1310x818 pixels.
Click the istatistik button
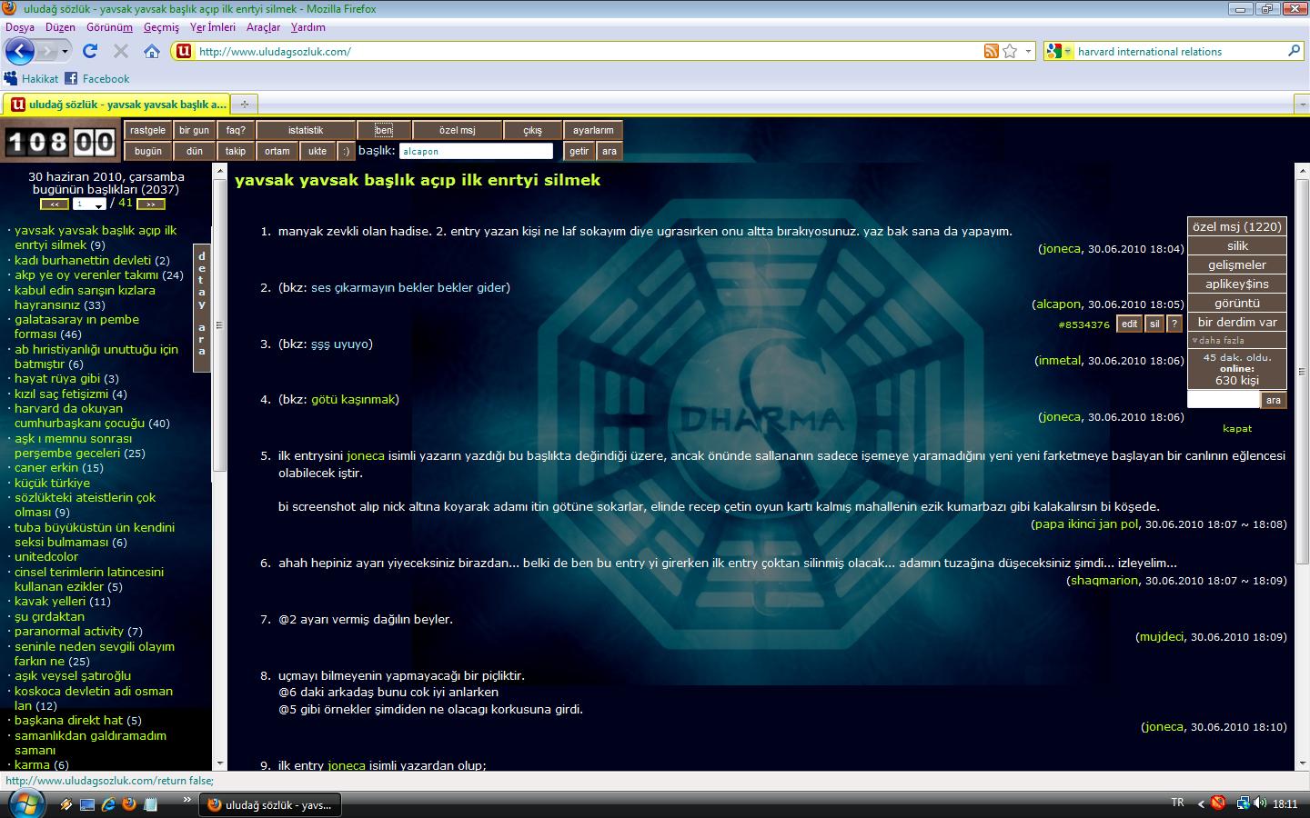[306, 131]
